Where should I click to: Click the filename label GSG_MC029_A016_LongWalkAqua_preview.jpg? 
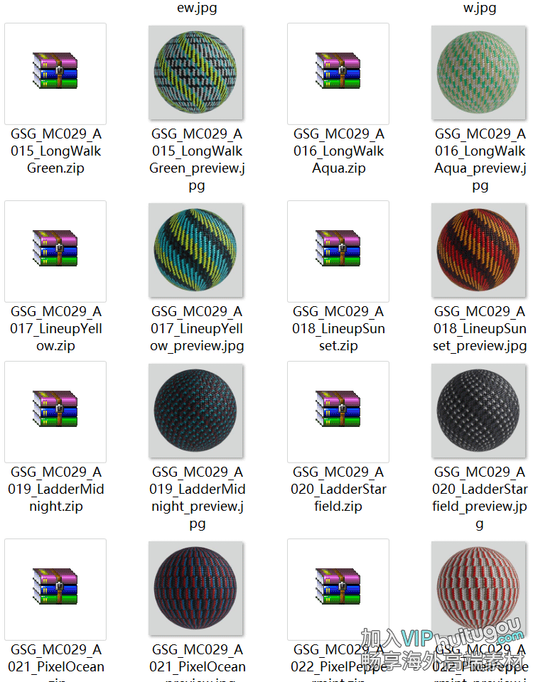[x=480, y=160]
